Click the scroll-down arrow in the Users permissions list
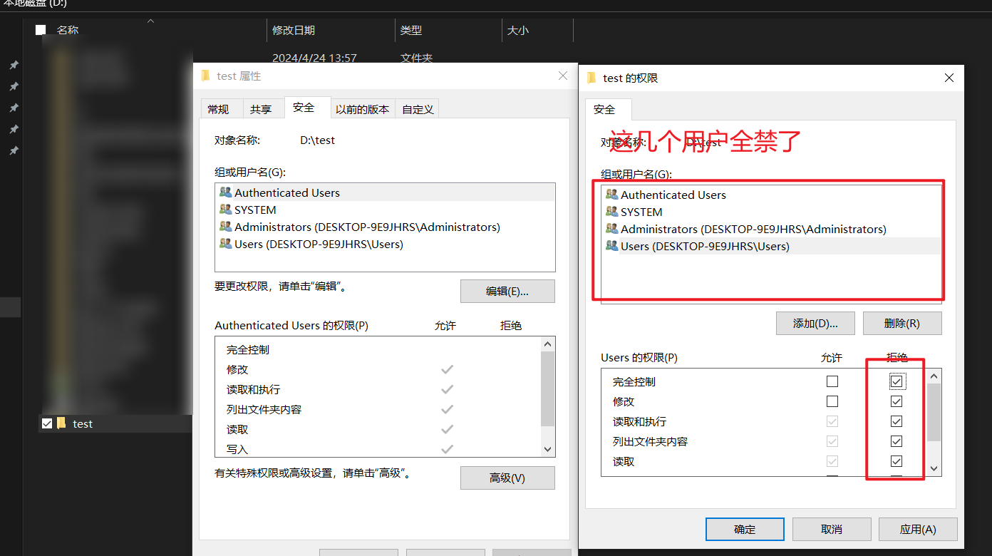The image size is (992, 556). [x=934, y=469]
